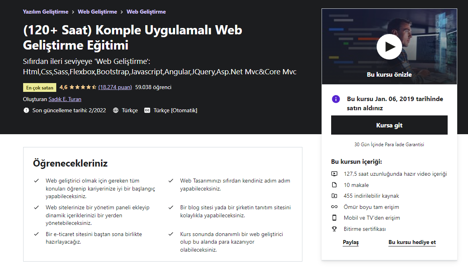This screenshot has width=468, height=268.
Task: Click the trophy icon next to Bitirme sertifikası
Action: [334, 229]
